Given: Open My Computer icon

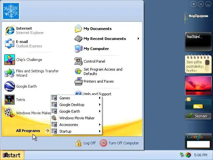Looking at the screenshot, I should pyautogui.click(x=79, y=49).
